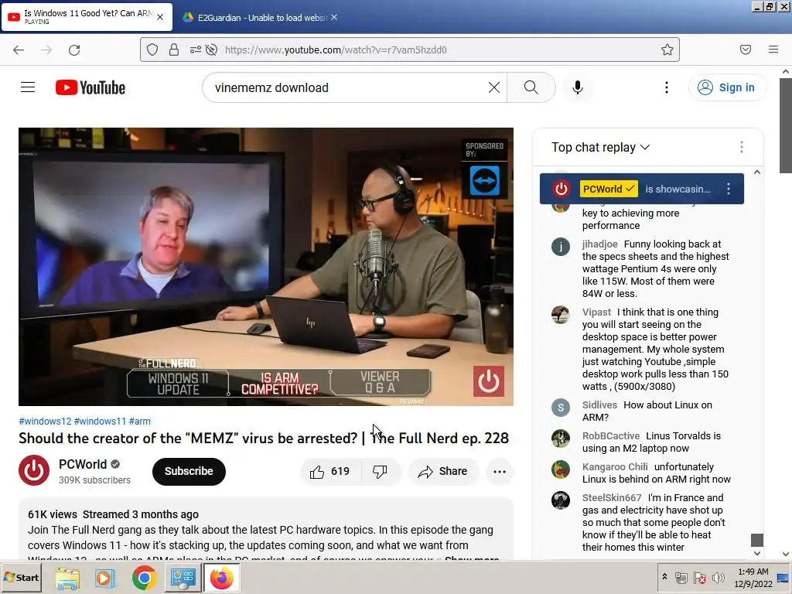Open the #windows12 hashtag link
The image size is (792, 594).
click(45, 422)
